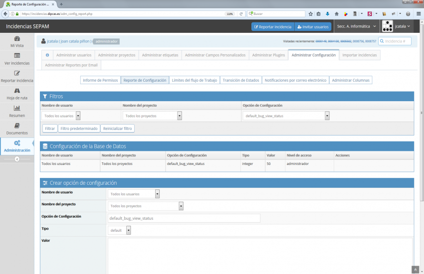
Task: Open Administrar Reportes por Email tab
Action: pos(71,65)
